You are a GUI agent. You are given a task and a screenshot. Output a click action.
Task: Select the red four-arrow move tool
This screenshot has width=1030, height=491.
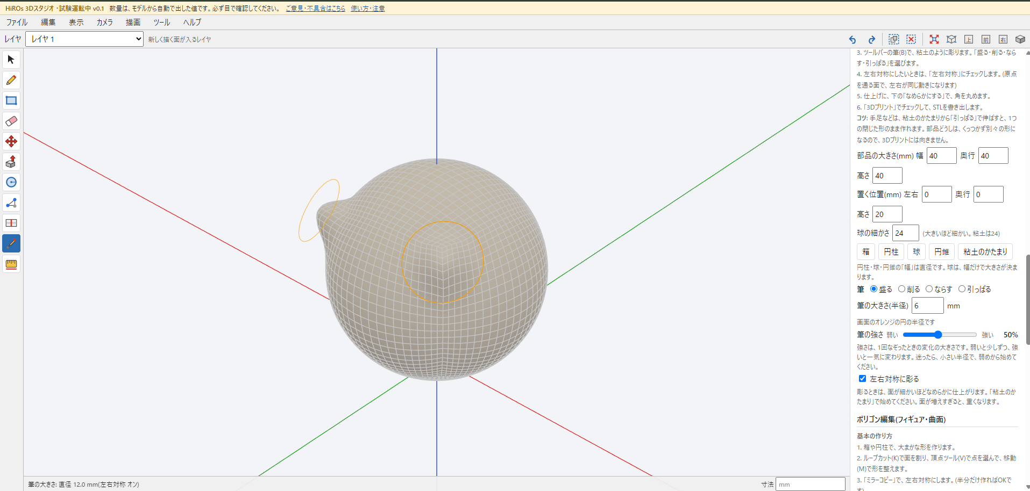(11, 141)
